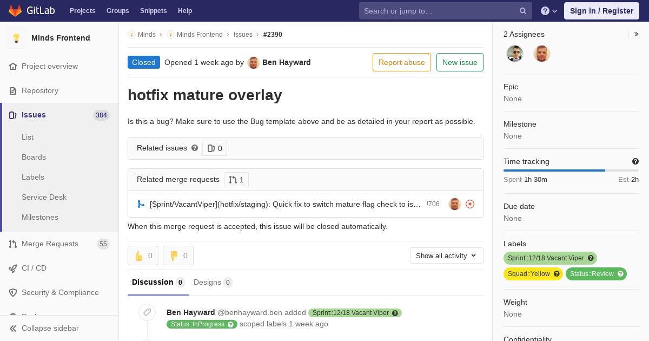Screen dimensions: 649x341
Task: Open the Issues breadcrumb link
Action: 243,35
